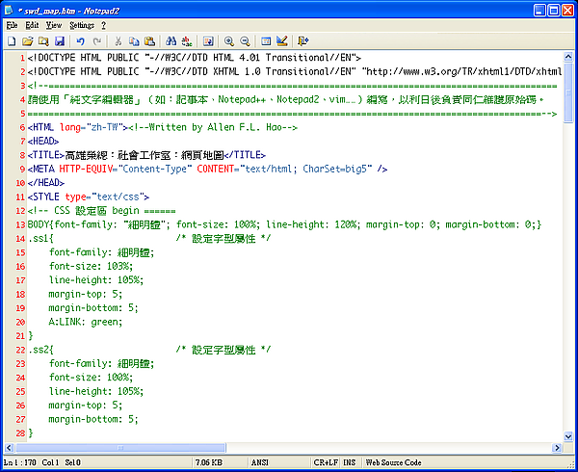Viewport: 578px width, 472px height.
Task: Click the New document toolbar icon
Action: tap(13, 41)
